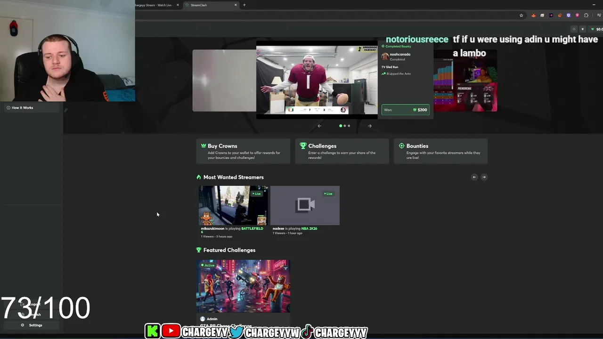The image size is (603, 339).
Task: Close the StreamClash browser tab
Action: 236,5
